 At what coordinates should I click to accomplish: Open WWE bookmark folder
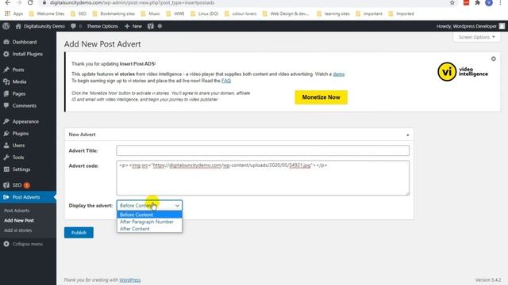[175, 14]
